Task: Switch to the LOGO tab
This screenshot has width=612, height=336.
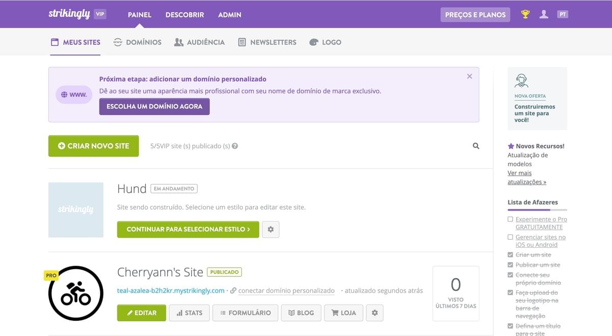Action: 325,42
